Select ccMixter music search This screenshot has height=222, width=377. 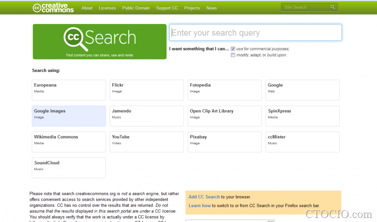303,142
